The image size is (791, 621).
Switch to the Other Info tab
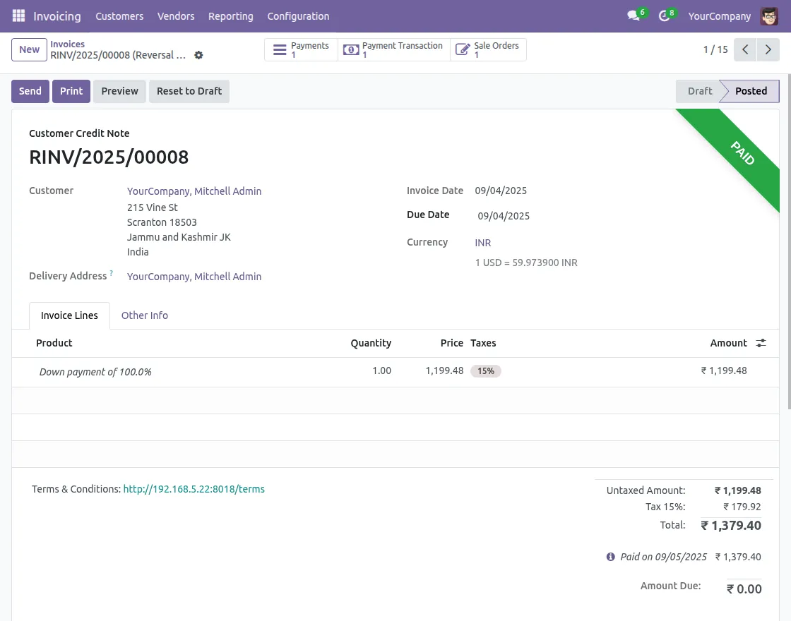[x=145, y=315]
